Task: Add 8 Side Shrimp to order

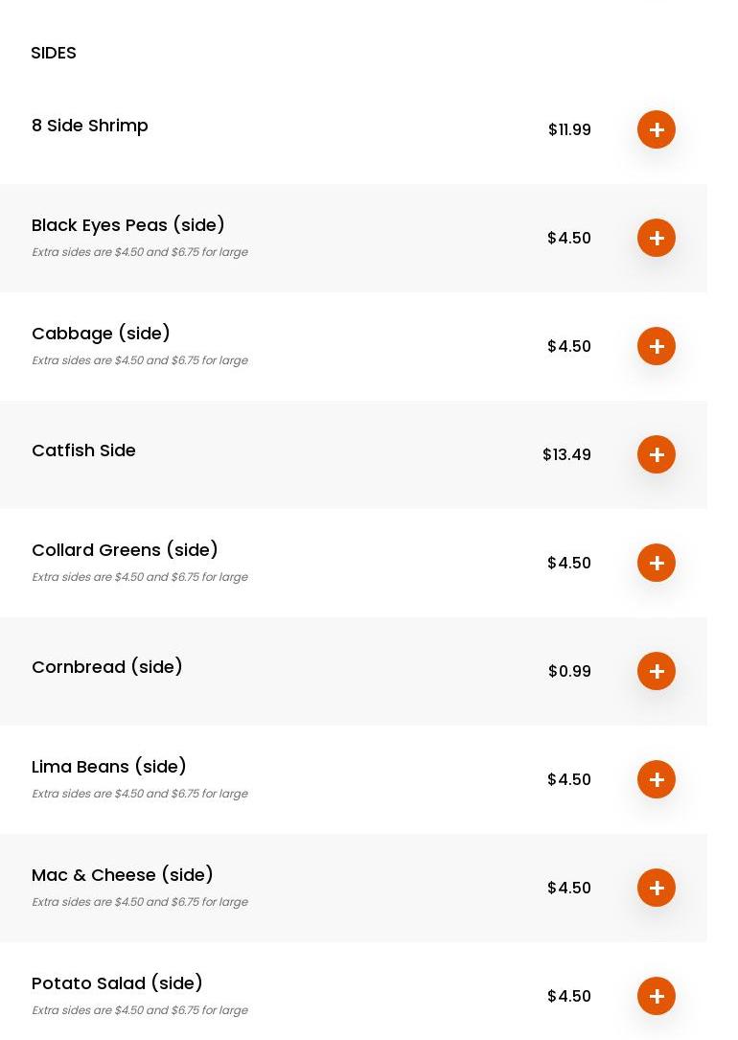Action: pyautogui.click(x=657, y=129)
